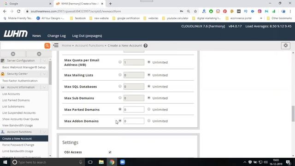Screen dimensions: 295x166
Task: Open the help question mark icon
Action: [146, 46]
